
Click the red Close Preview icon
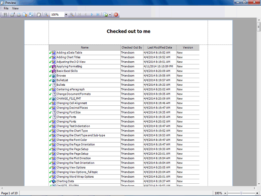click(116, 15)
